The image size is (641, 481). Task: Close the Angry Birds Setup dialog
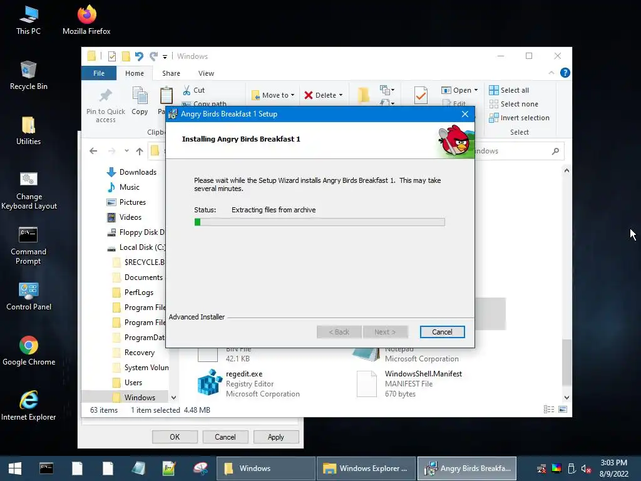(x=465, y=114)
